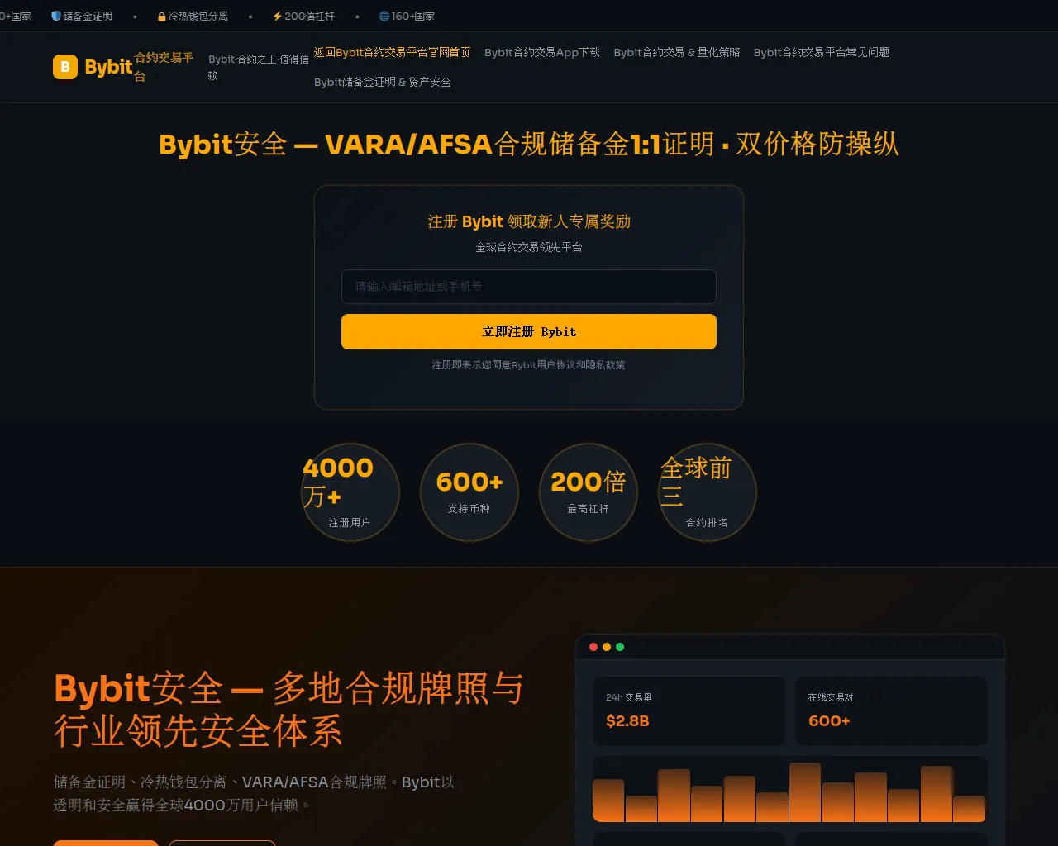Click the red dot in mock window

(593, 647)
